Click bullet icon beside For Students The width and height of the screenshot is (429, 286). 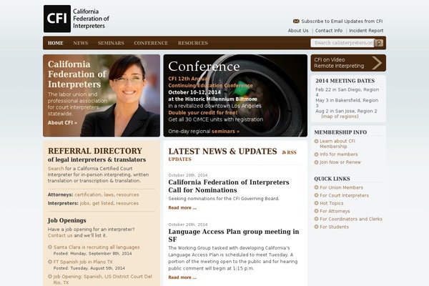click(x=316, y=227)
